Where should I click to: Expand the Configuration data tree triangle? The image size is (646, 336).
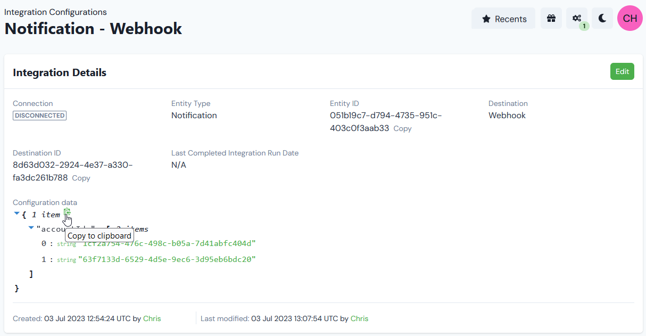16,213
